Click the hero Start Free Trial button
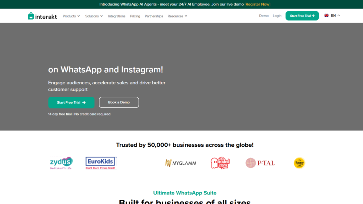Viewport: 363px width, 204px height. tap(71, 102)
